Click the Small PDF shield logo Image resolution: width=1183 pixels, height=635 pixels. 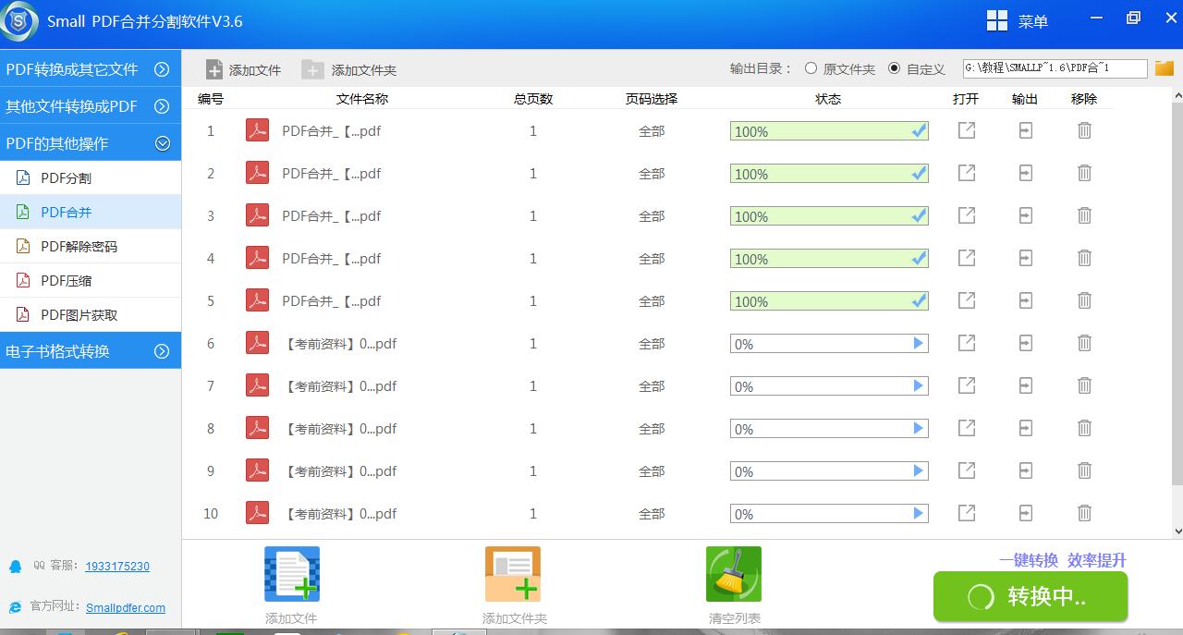pyautogui.click(x=18, y=21)
